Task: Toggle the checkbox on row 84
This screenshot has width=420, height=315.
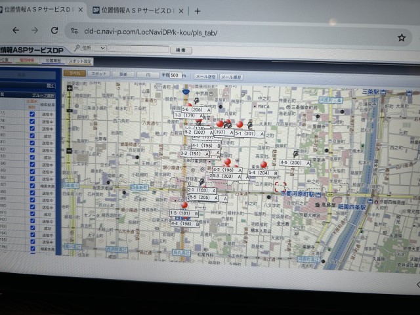Action: (x=32, y=164)
